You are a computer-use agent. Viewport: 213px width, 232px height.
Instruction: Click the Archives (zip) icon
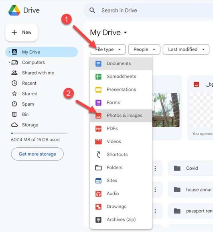pos(98,220)
